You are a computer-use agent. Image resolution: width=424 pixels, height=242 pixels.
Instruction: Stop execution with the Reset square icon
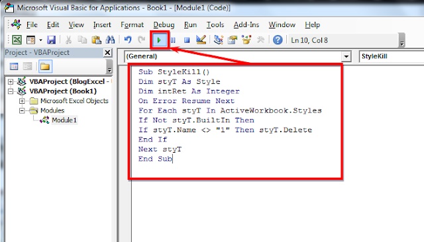[x=187, y=40]
